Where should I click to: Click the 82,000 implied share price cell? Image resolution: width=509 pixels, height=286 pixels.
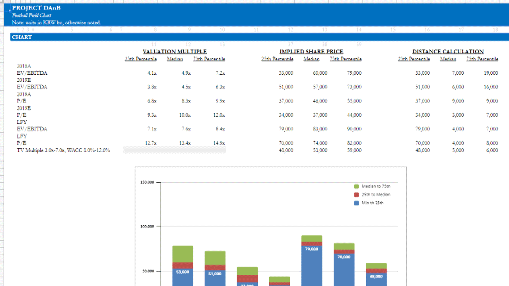pyautogui.click(x=354, y=143)
